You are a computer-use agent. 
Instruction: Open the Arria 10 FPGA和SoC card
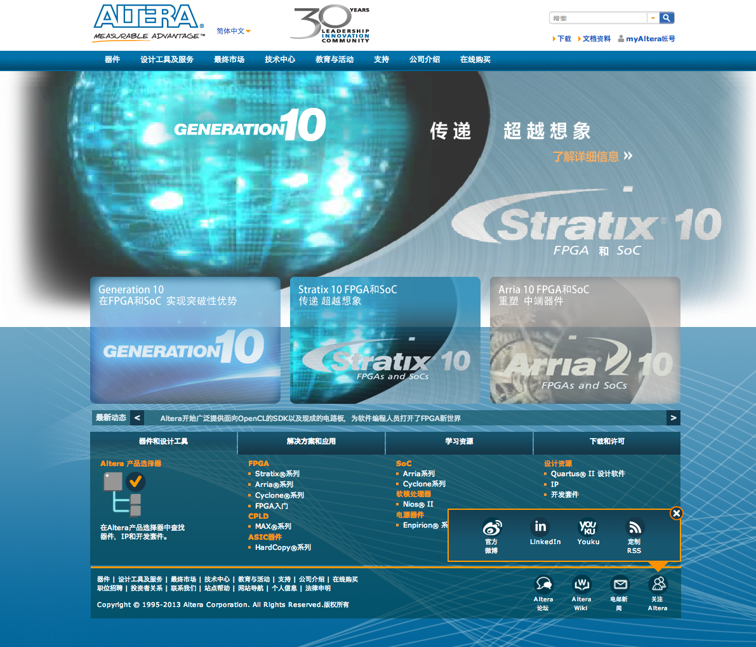point(585,340)
